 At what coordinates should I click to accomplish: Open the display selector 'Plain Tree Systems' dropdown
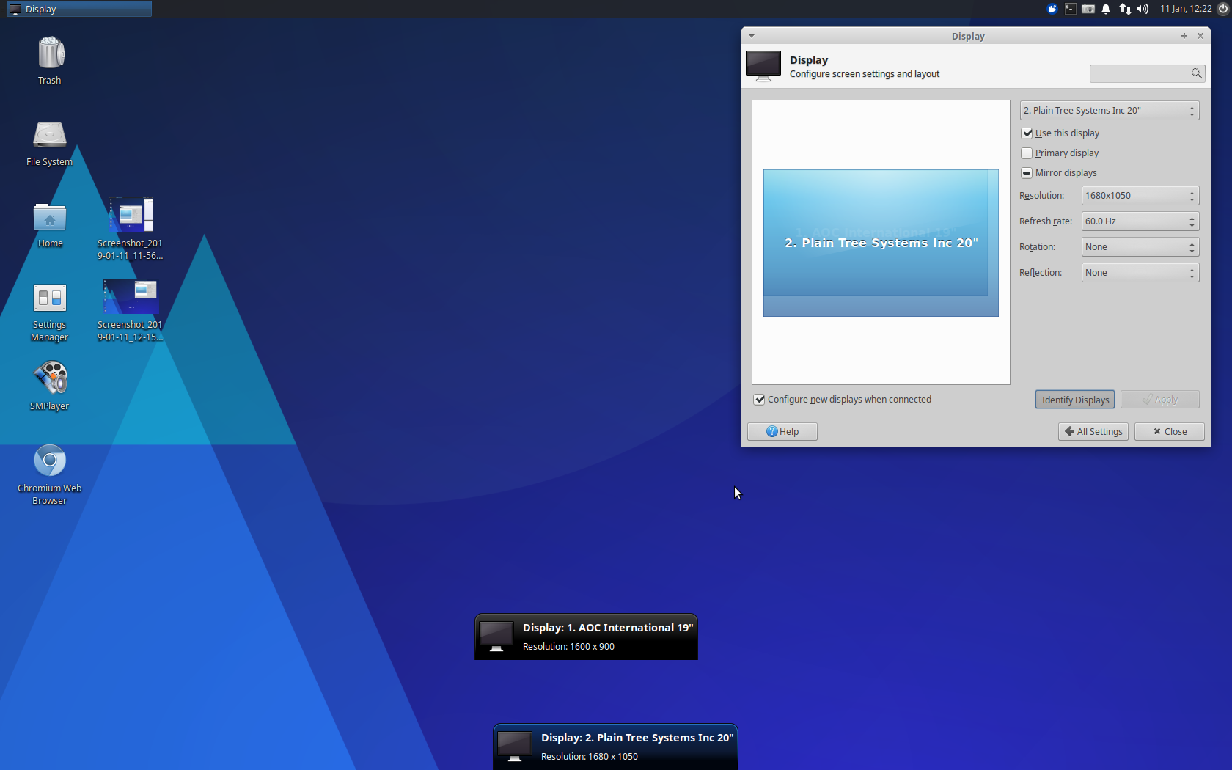pyautogui.click(x=1109, y=111)
